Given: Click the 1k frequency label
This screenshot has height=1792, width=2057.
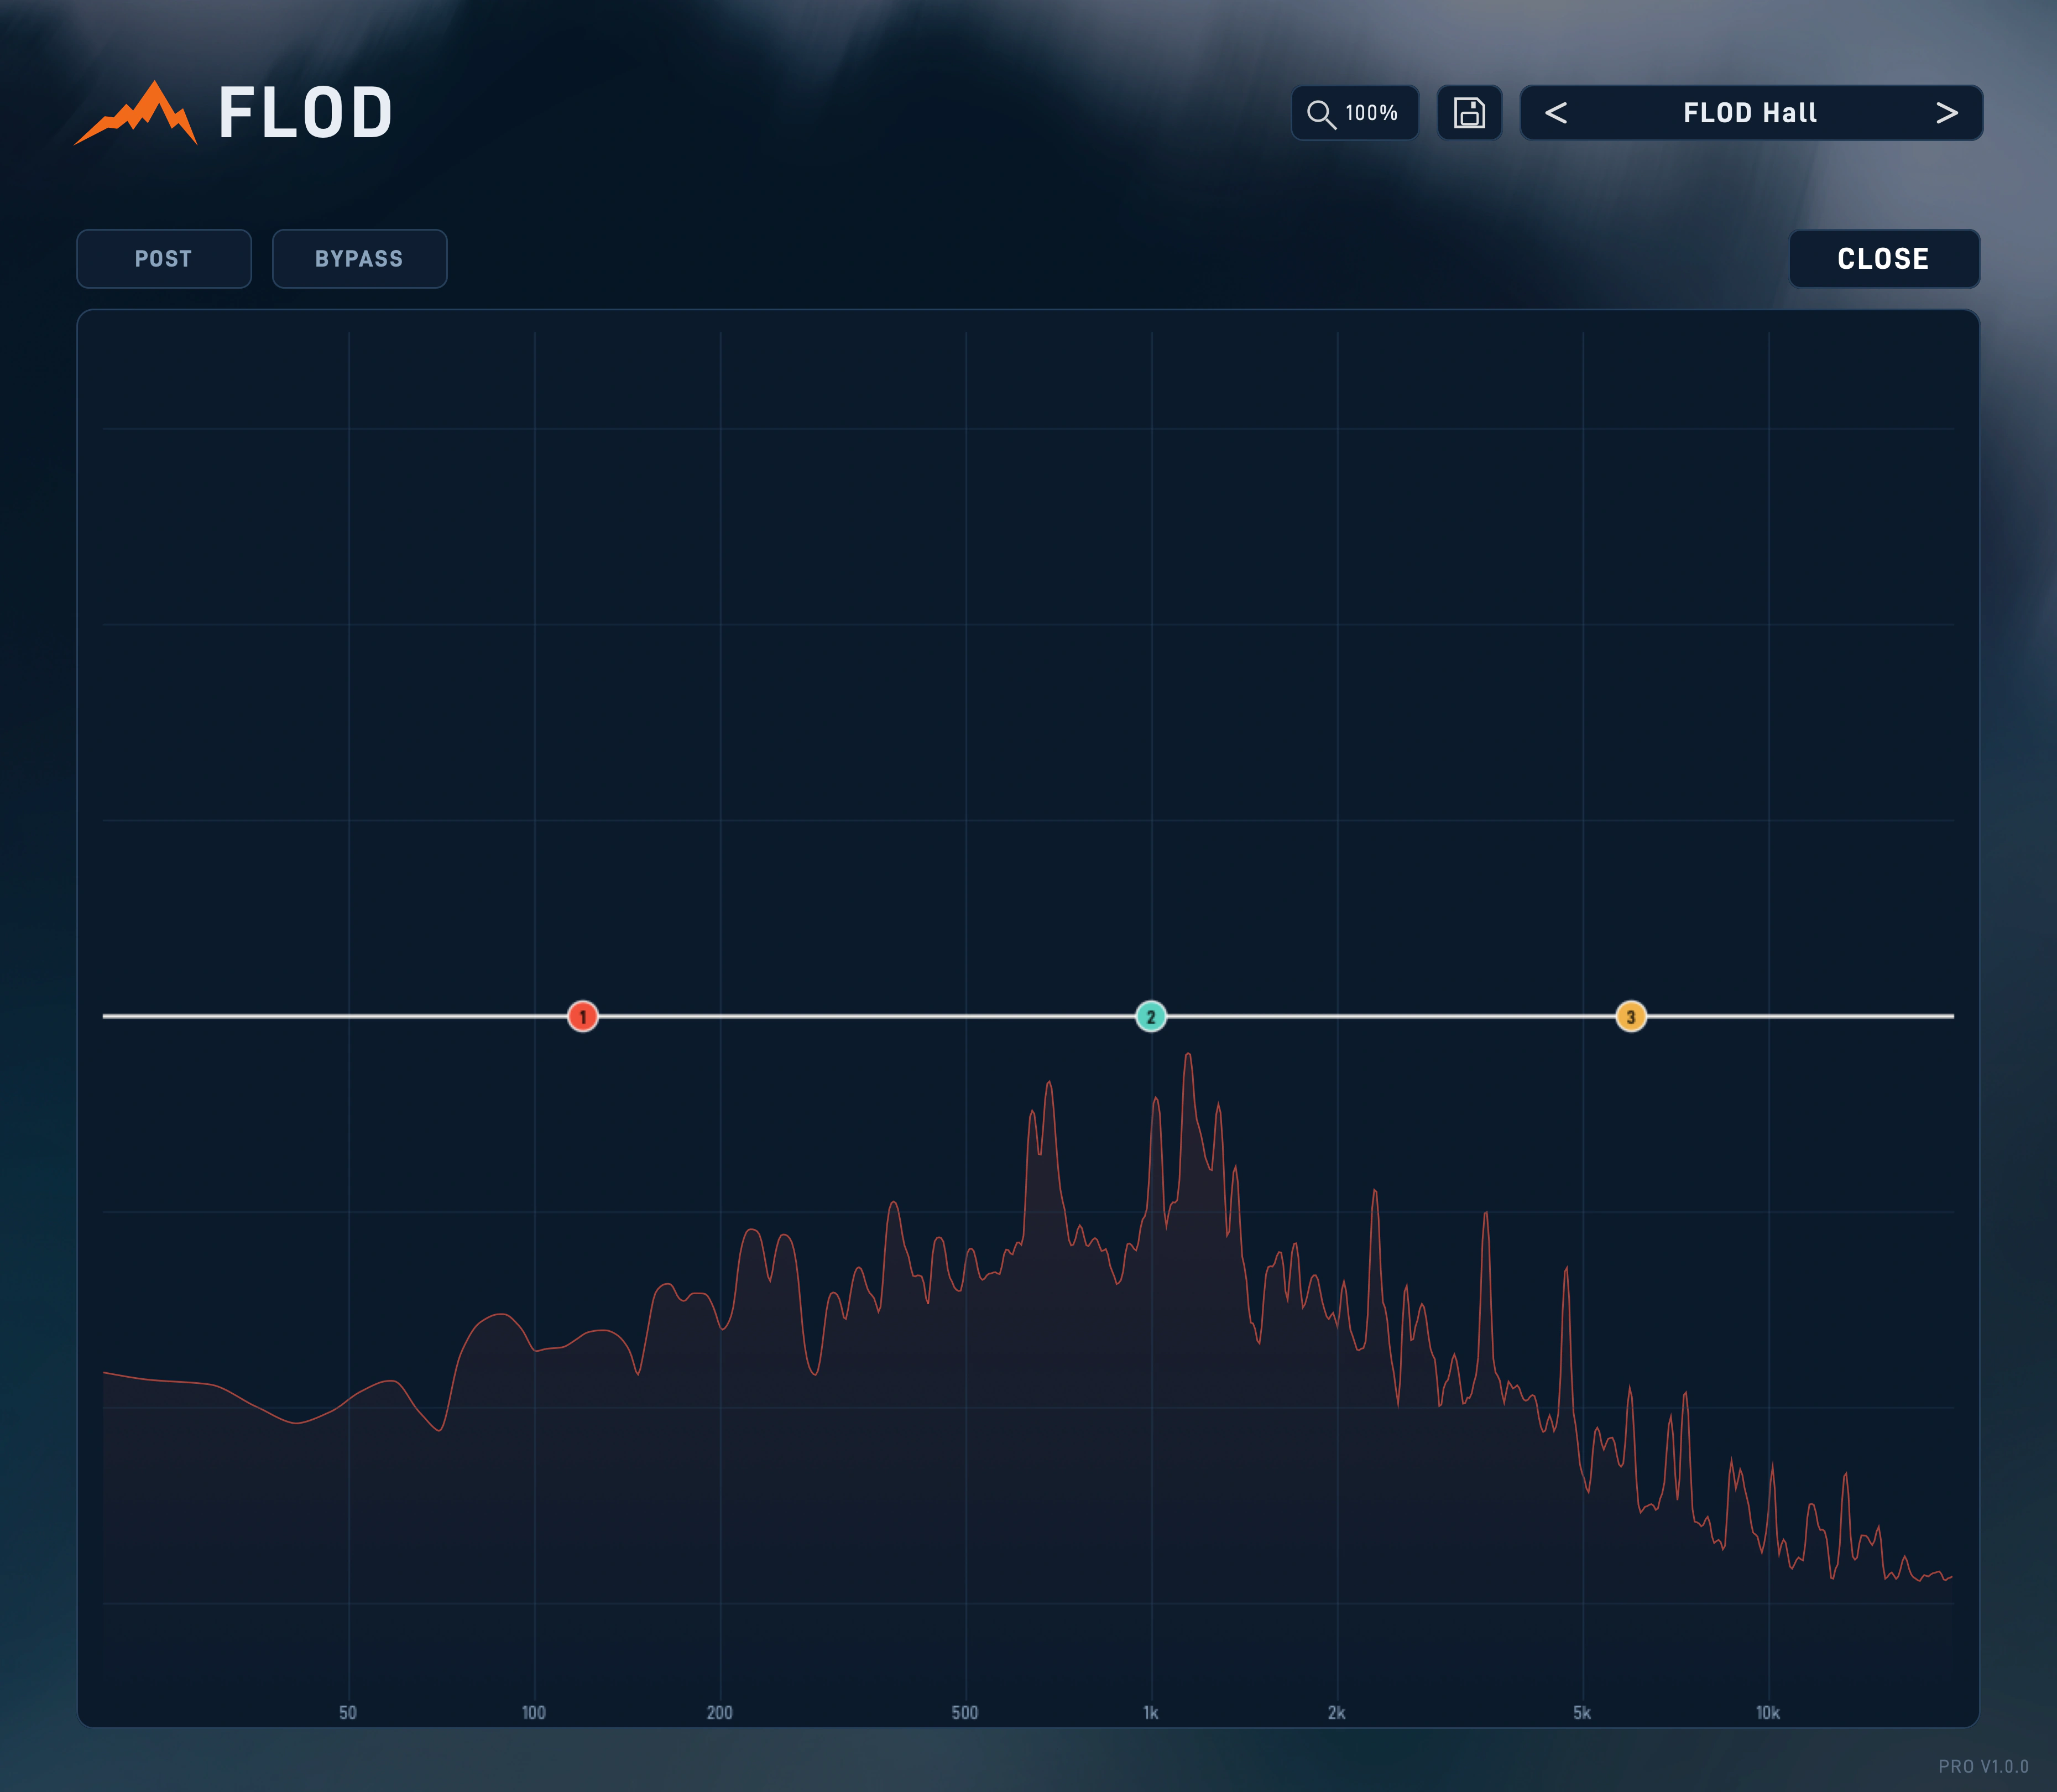Looking at the screenshot, I should click(1151, 1713).
